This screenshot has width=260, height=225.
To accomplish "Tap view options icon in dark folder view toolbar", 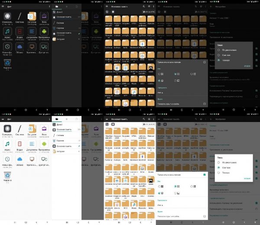I will tap(149, 6).
